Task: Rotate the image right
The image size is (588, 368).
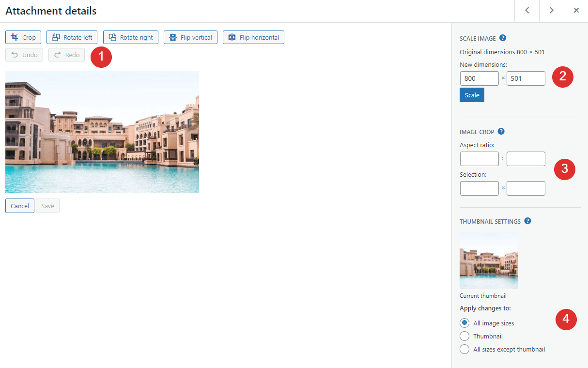Action: point(130,37)
